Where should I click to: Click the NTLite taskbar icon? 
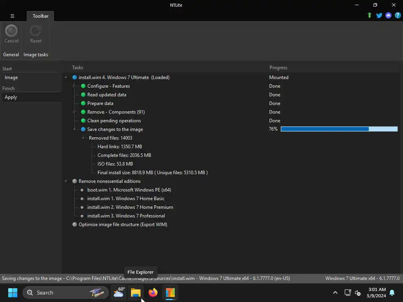pos(170,293)
